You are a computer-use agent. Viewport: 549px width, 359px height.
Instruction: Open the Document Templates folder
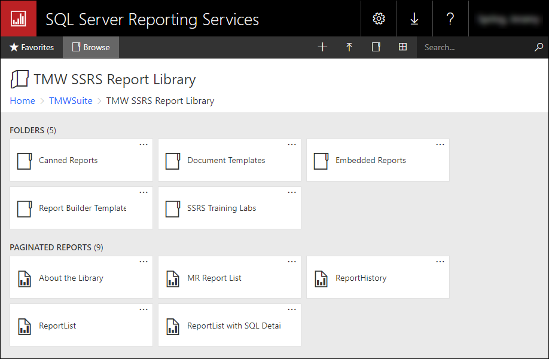[x=226, y=161]
